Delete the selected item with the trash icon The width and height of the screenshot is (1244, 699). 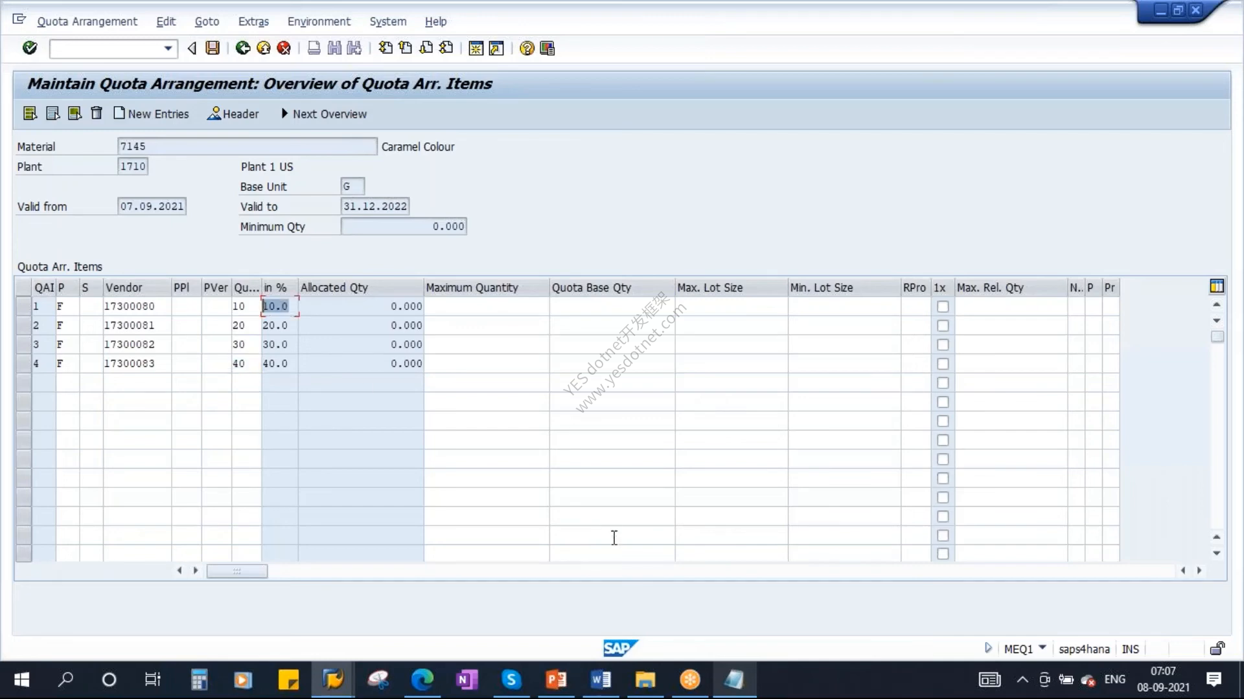click(97, 113)
